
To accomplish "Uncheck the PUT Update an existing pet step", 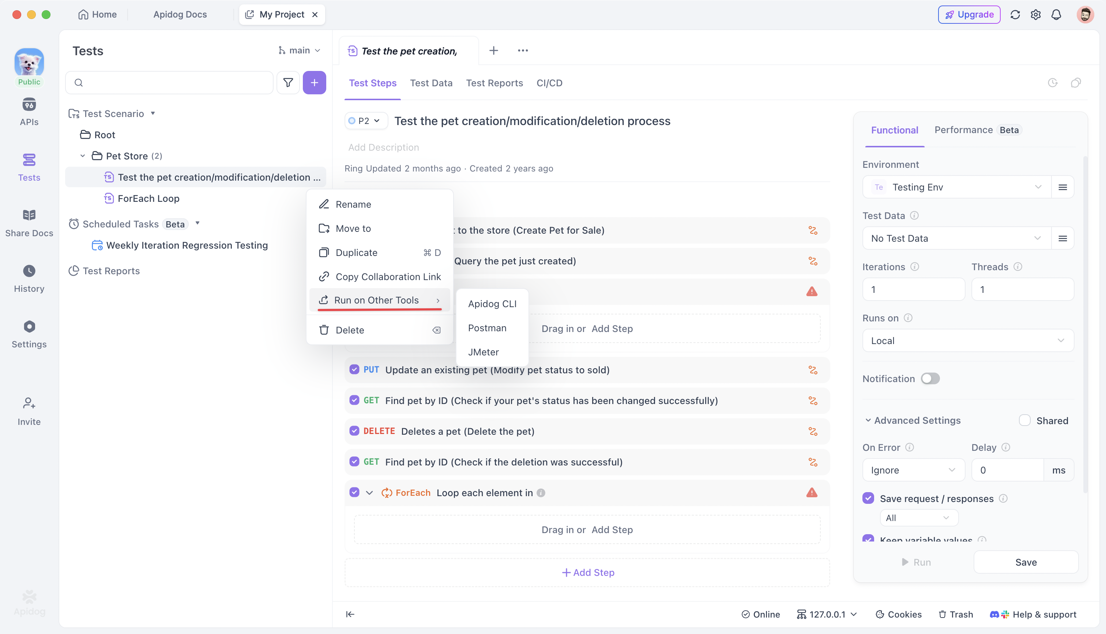I will pyautogui.click(x=354, y=369).
